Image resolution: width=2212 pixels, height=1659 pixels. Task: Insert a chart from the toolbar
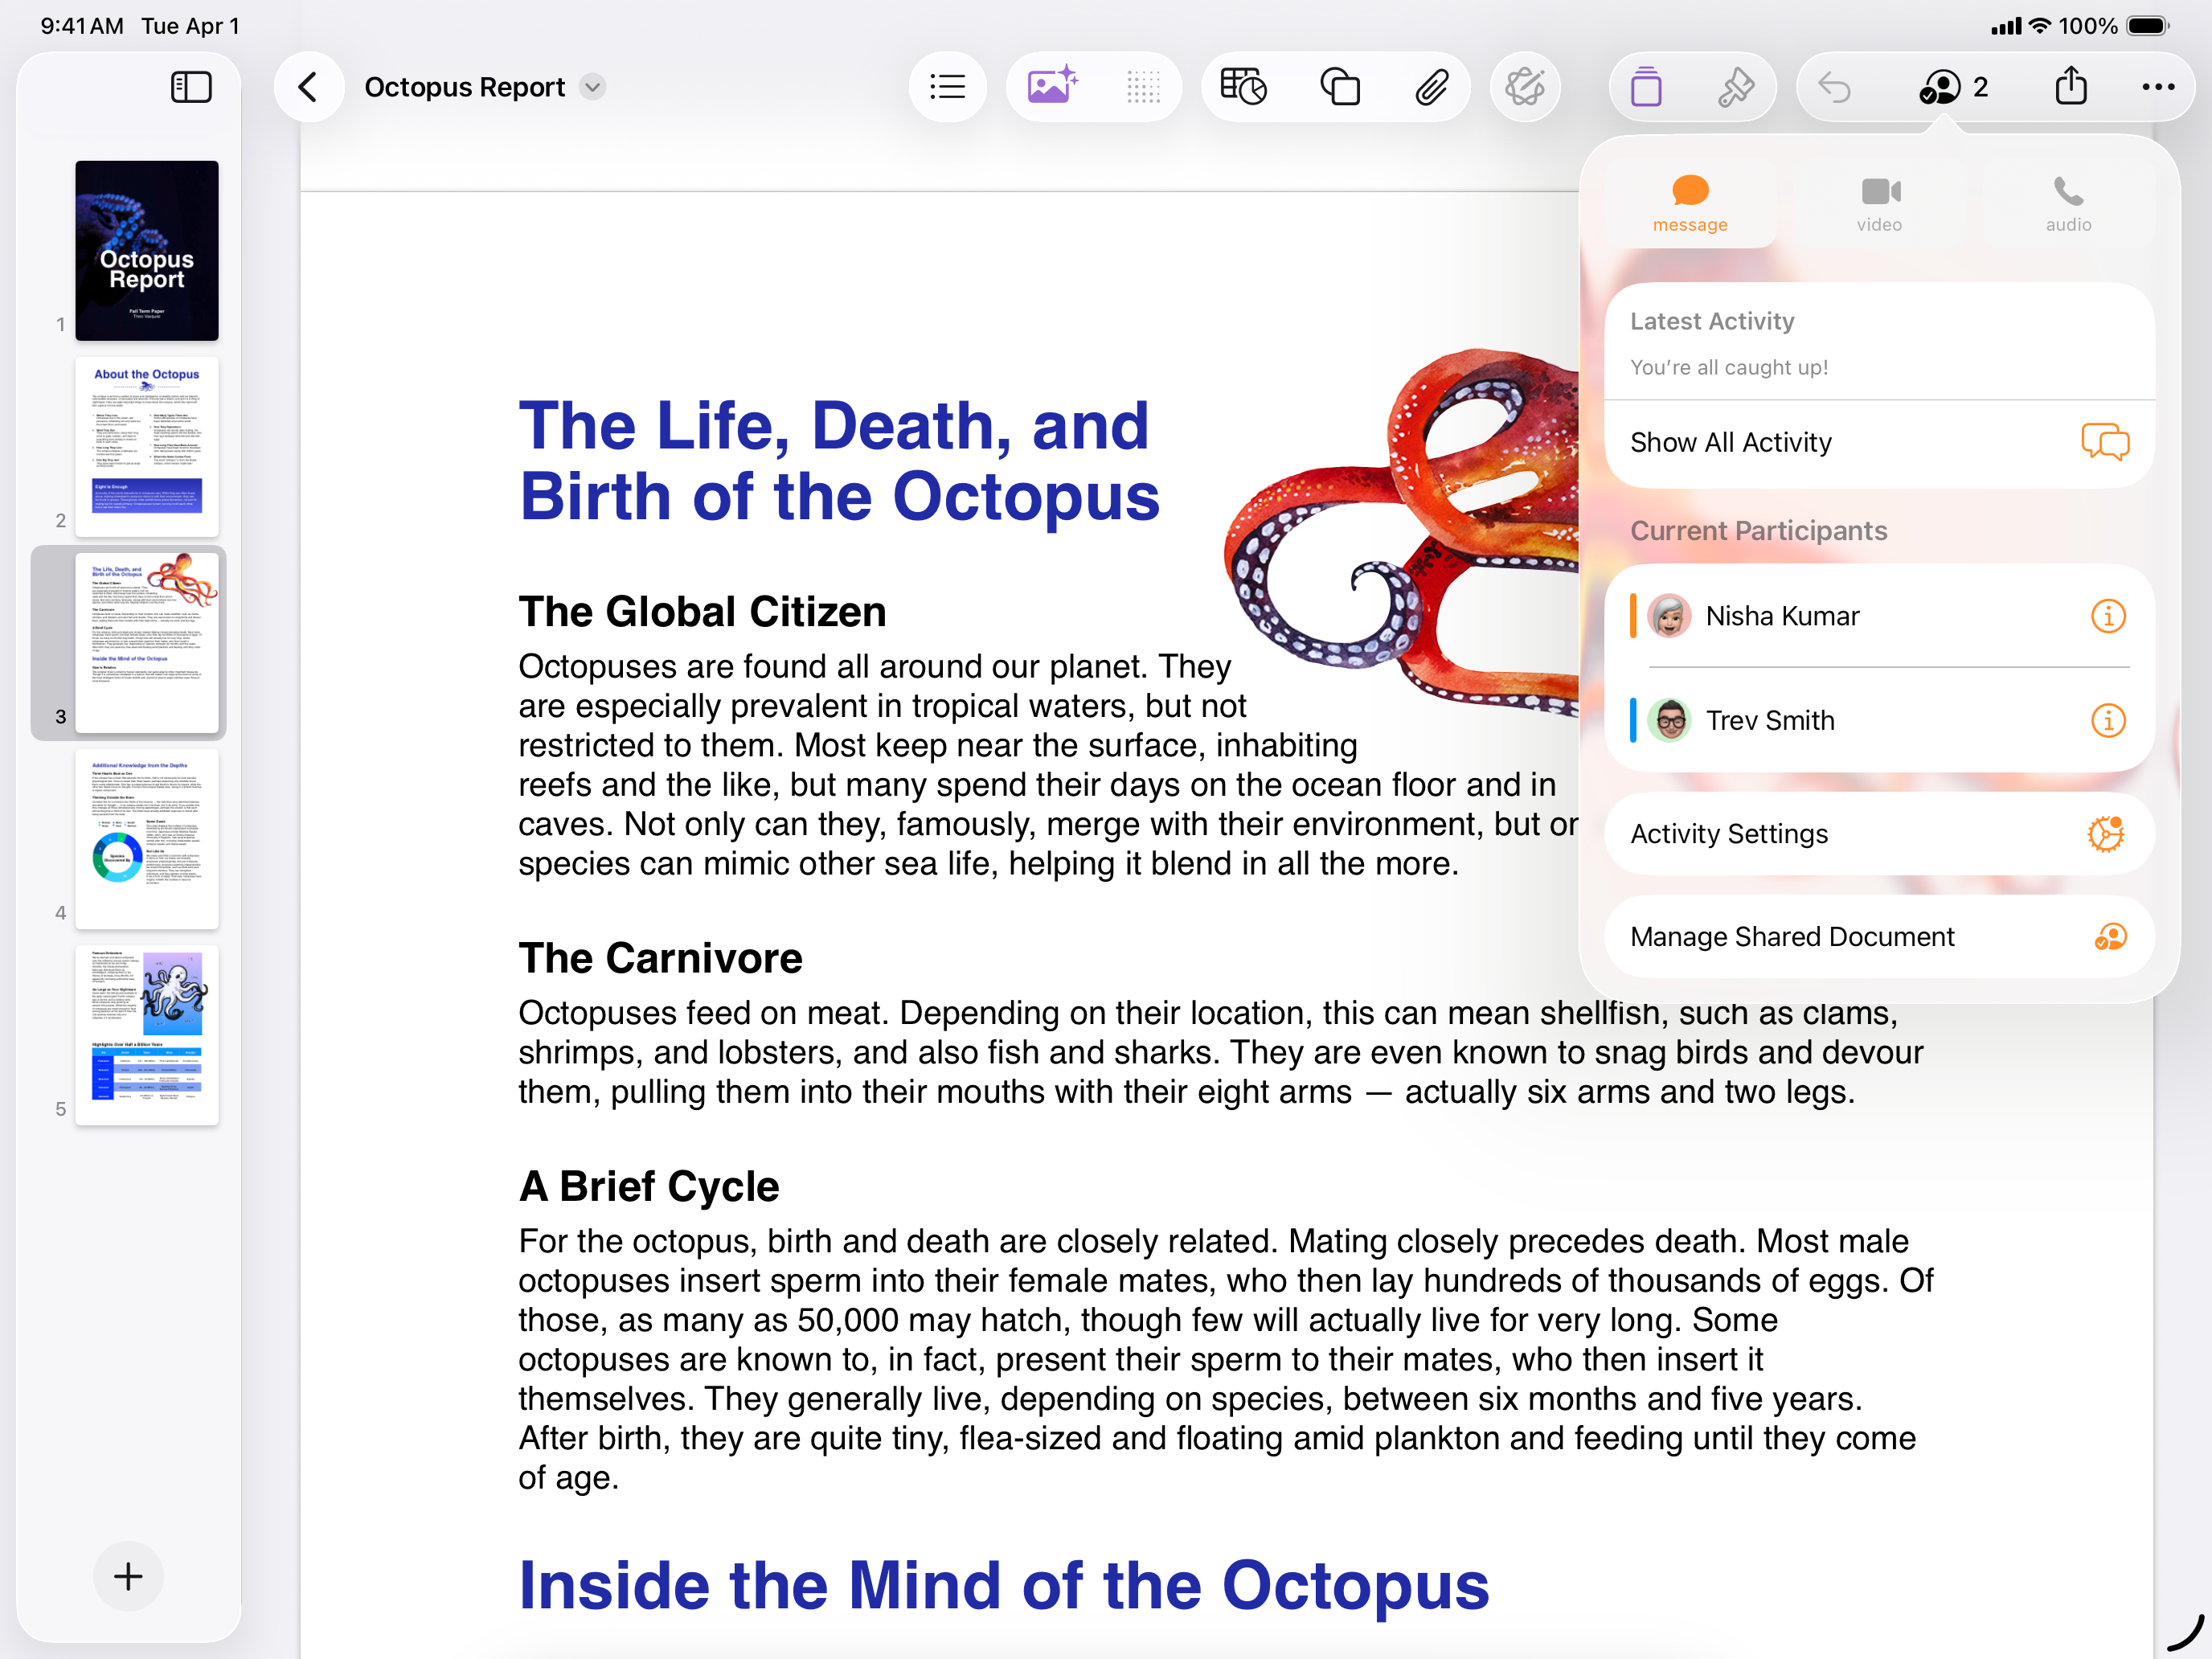click(x=1243, y=87)
